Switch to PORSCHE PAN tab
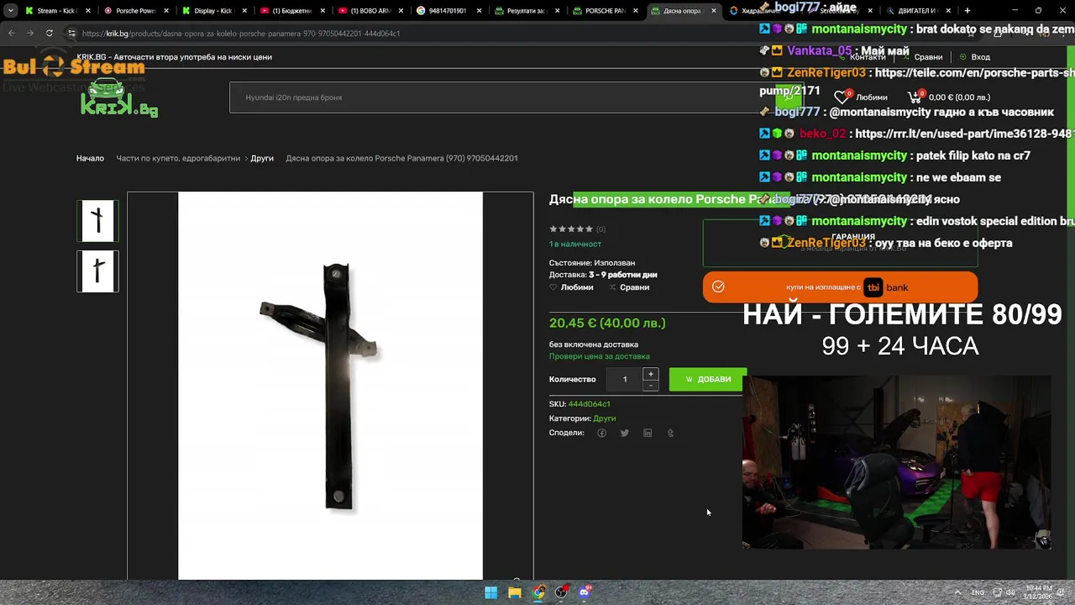This screenshot has width=1075, height=605. coord(604,11)
